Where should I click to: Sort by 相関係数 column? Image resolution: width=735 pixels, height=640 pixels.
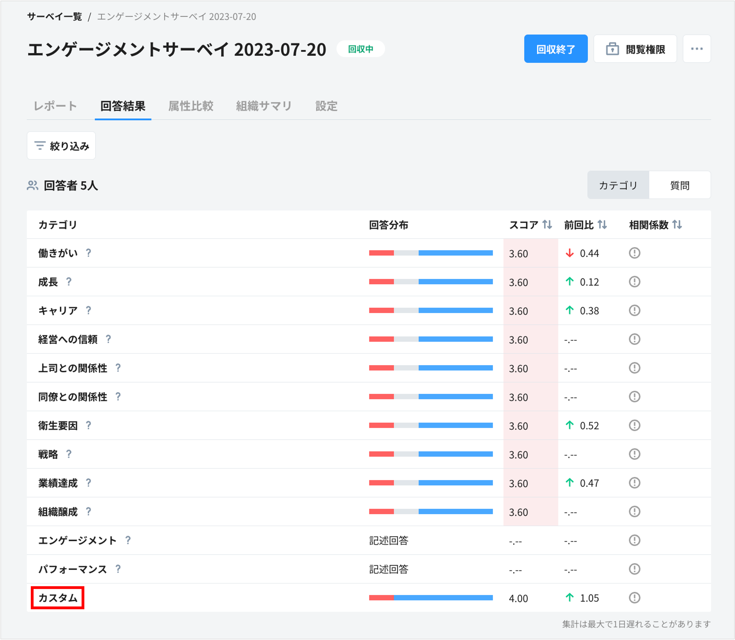point(677,225)
